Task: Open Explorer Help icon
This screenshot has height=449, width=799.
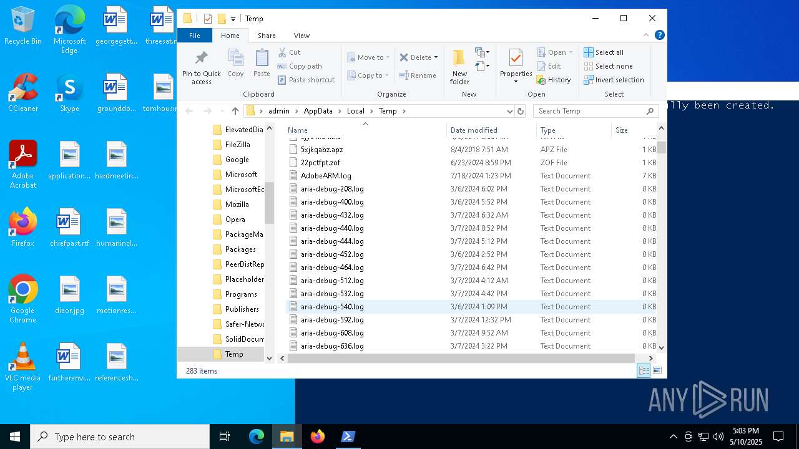Action: pos(659,36)
